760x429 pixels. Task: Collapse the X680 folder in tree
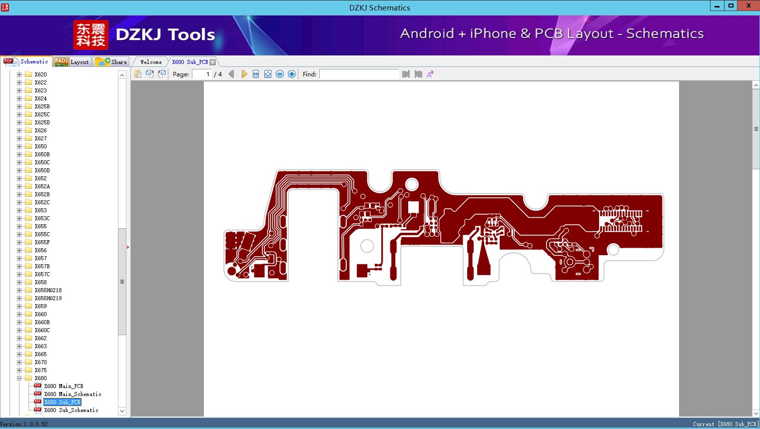[x=19, y=378]
